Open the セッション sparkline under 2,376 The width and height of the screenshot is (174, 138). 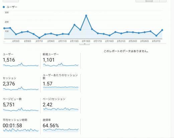coord(21,88)
